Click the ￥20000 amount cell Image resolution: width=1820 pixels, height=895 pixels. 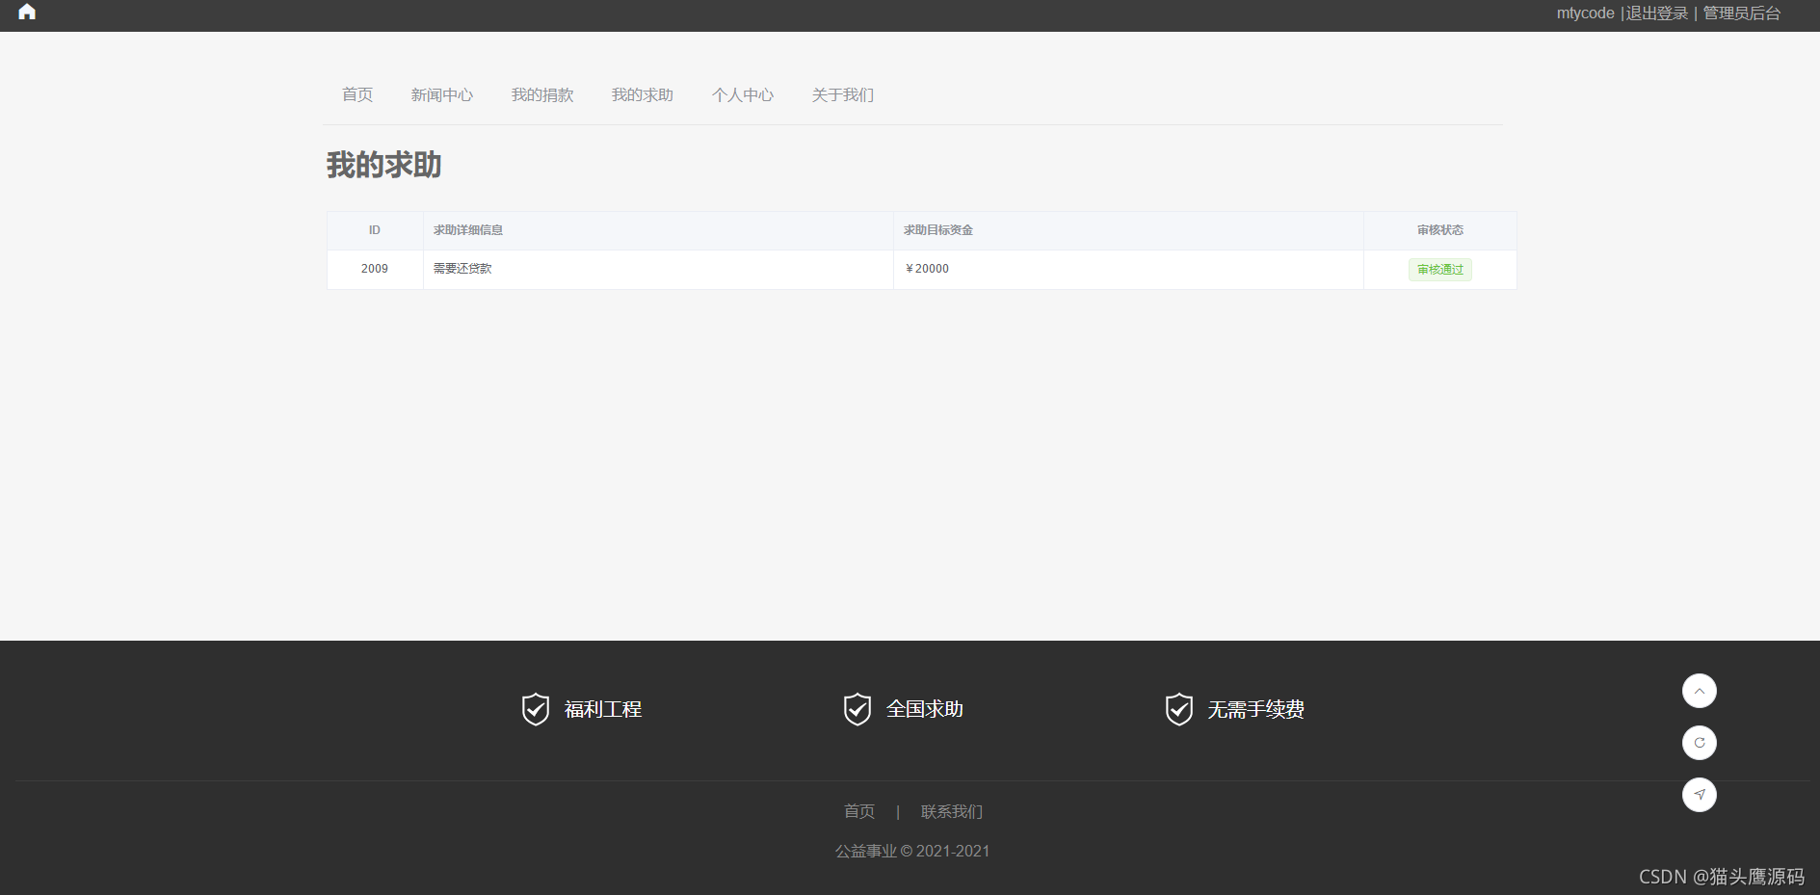[x=1128, y=269]
